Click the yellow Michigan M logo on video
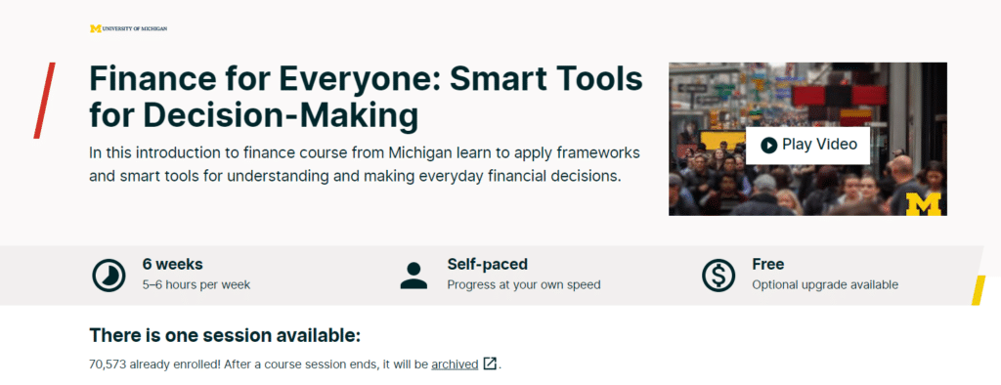This screenshot has width=1001, height=385. click(x=924, y=203)
